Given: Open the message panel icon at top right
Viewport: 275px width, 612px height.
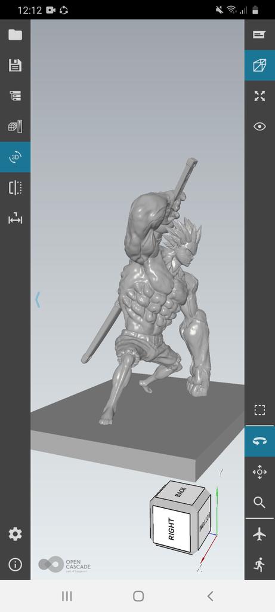Looking at the screenshot, I should 259,35.
